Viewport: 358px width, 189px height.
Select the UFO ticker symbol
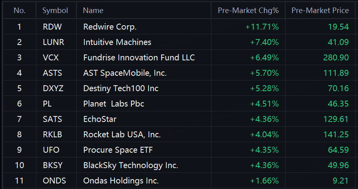pos(51,150)
